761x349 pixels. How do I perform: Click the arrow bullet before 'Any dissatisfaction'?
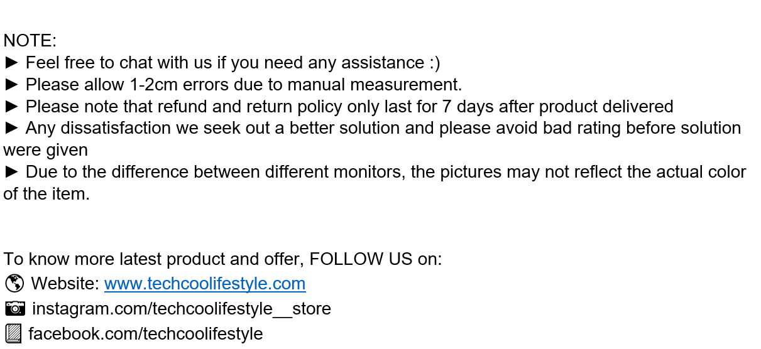(13, 128)
